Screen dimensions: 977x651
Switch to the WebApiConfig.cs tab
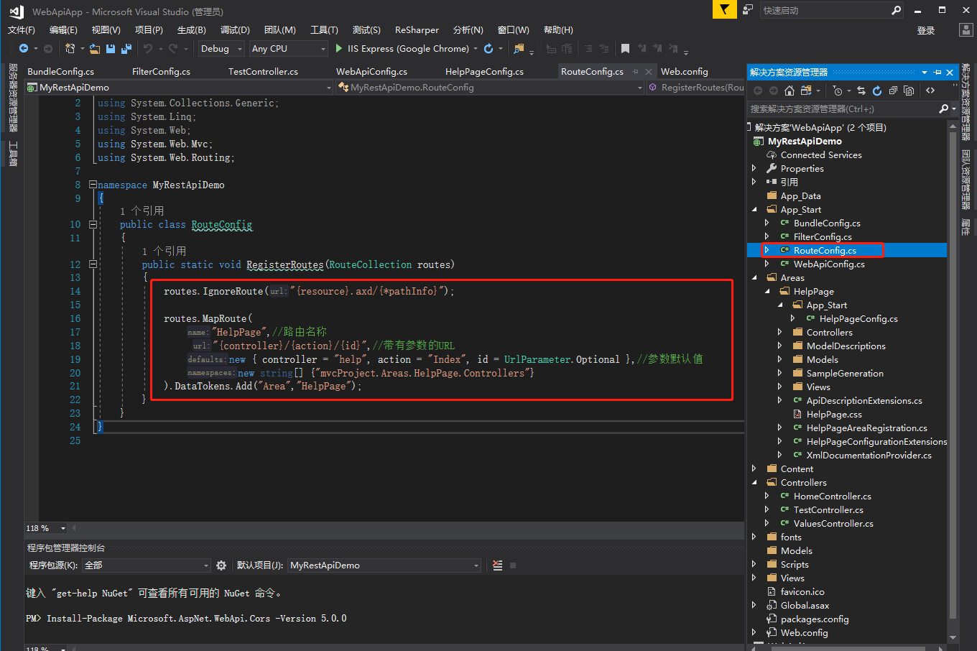[x=371, y=72]
